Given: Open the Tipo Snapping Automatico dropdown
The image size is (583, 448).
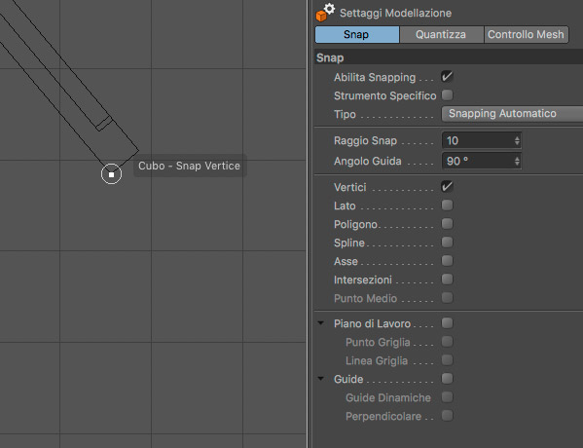Looking at the screenshot, I should (x=512, y=114).
